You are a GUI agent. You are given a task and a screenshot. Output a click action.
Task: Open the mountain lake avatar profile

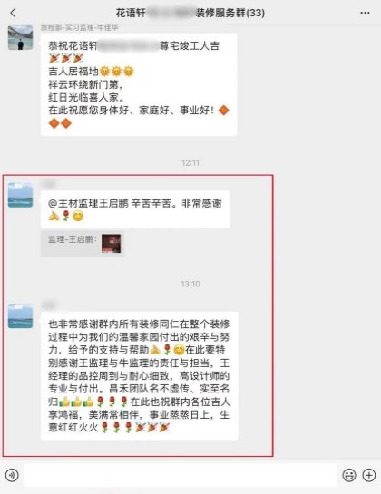coord(20,37)
